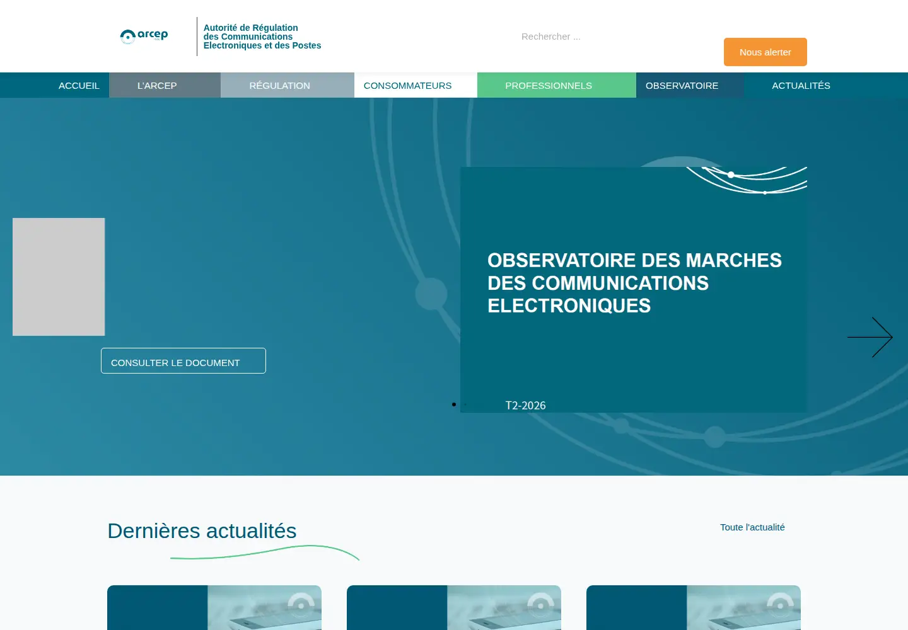Click the arcep logo
This screenshot has height=630, width=908.
144,37
